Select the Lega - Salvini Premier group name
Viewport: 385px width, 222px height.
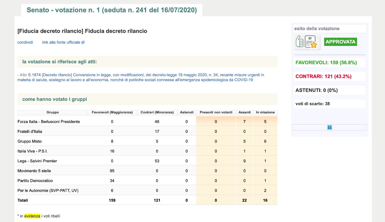[x=37, y=161]
